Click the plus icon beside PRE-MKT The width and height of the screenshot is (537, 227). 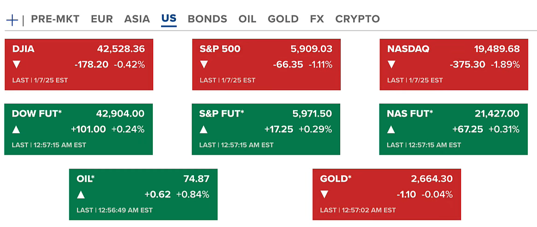tap(12, 19)
